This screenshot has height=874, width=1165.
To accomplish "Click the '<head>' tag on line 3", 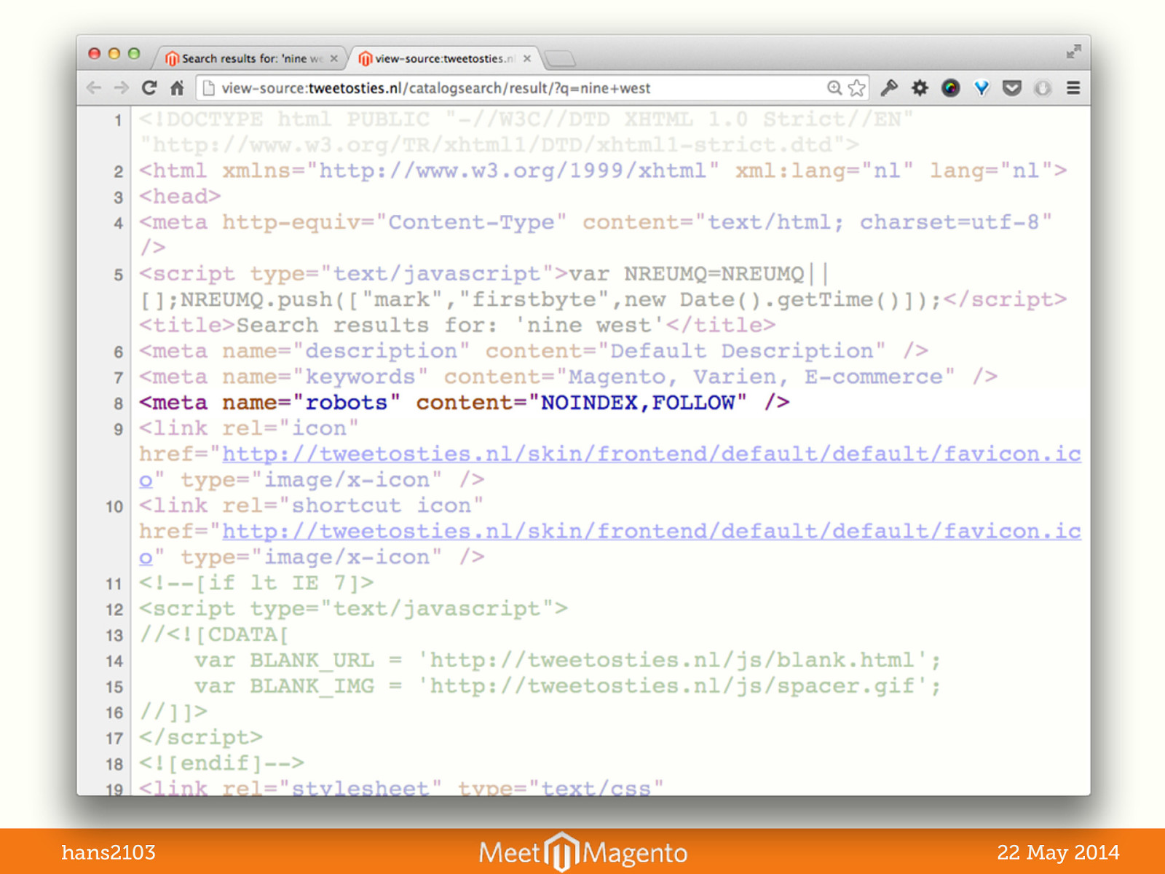I will 180,197.
